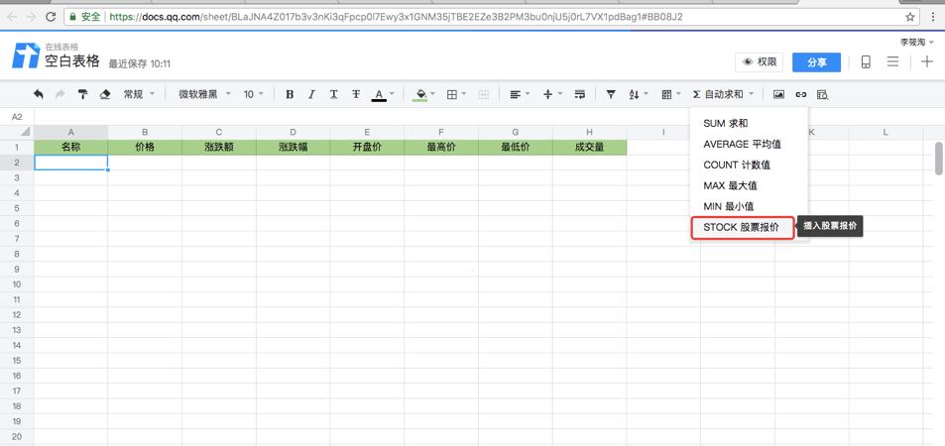Screen dimensions: 945x446
Task: Open the font size 10 dropdown
Action: 254,94
